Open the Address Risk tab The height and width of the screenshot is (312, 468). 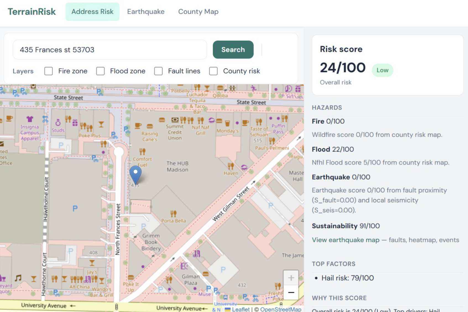coord(92,12)
